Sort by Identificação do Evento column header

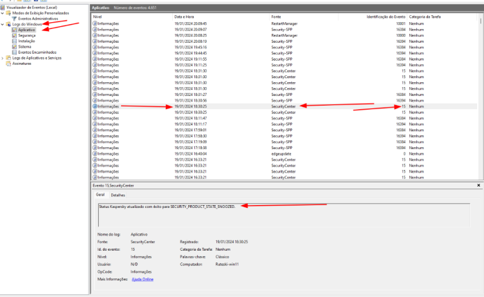tap(373, 17)
